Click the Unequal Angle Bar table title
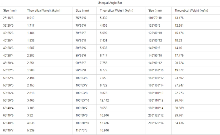The width and height of the screenshot is (220, 135). [x=110, y=3]
